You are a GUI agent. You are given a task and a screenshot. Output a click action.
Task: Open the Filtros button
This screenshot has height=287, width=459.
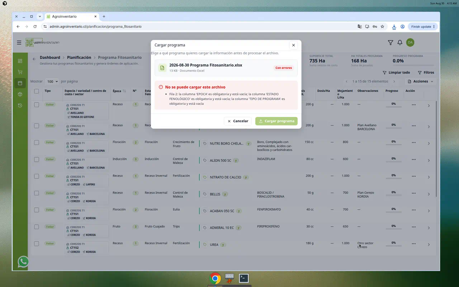coord(426,72)
